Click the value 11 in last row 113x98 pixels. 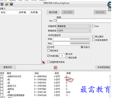click(67, 95)
